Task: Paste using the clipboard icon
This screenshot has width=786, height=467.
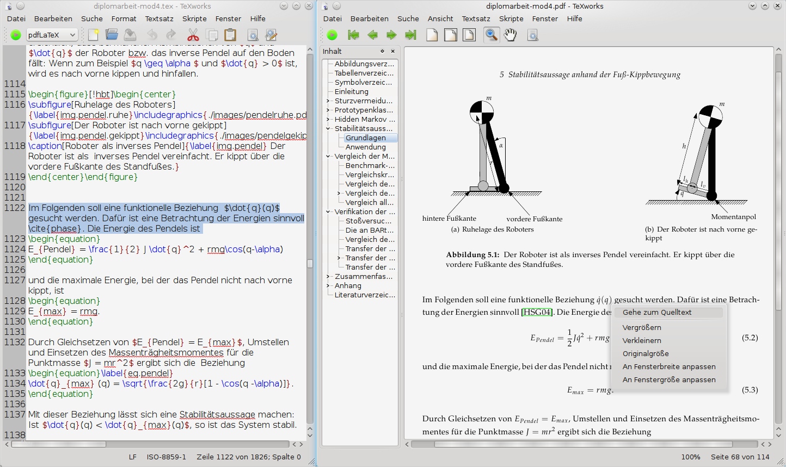Action: pos(230,35)
